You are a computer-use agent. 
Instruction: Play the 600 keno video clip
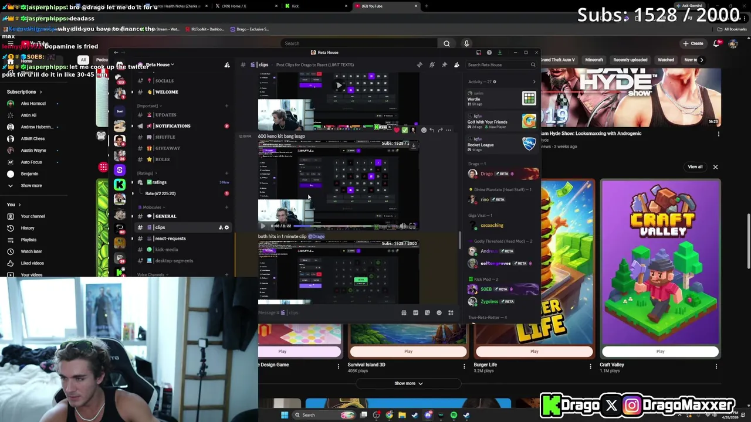[x=263, y=226]
